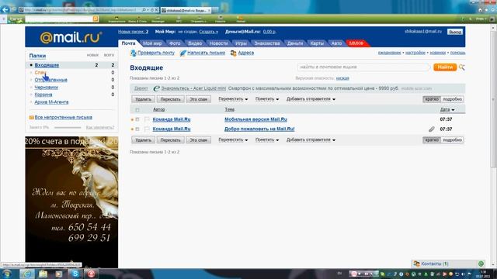Viewport: 497px width, 279px height.
Task: Open the Видео tab
Action: 195,43
